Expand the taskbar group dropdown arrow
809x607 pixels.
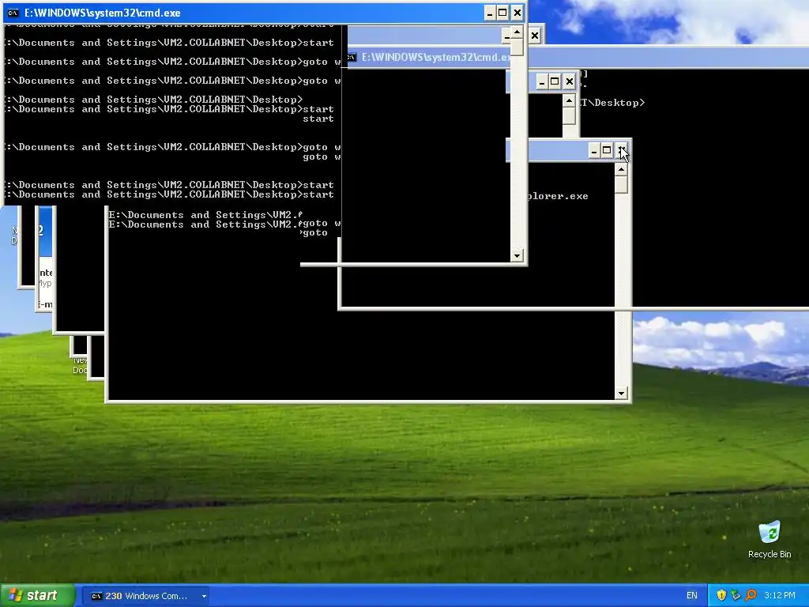(205, 596)
